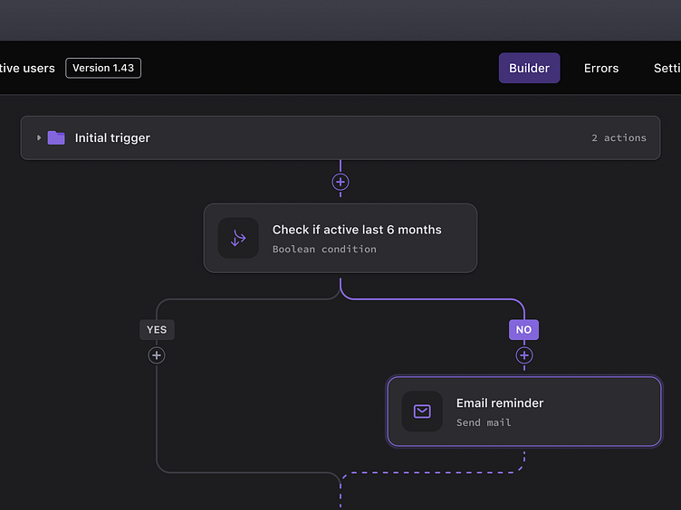Expand the Initial trigger disclosure triangle
Image resolution: width=681 pixels, height=510 pixels.
[x=39, y=138]
